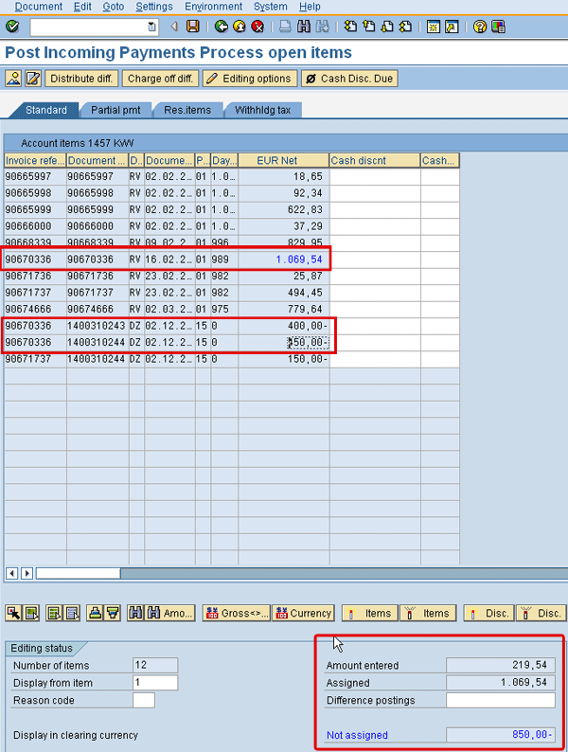Switch display using the Currency button
The width and height of the screenshot is (568, 752).
303,613
